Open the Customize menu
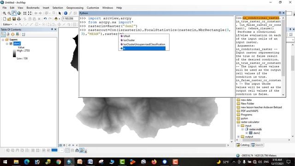 pos(93,8)
